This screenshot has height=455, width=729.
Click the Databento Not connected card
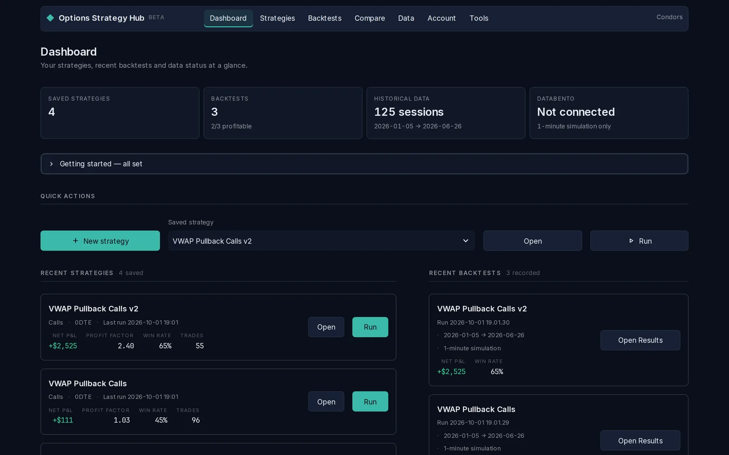(x=609, y=113)
